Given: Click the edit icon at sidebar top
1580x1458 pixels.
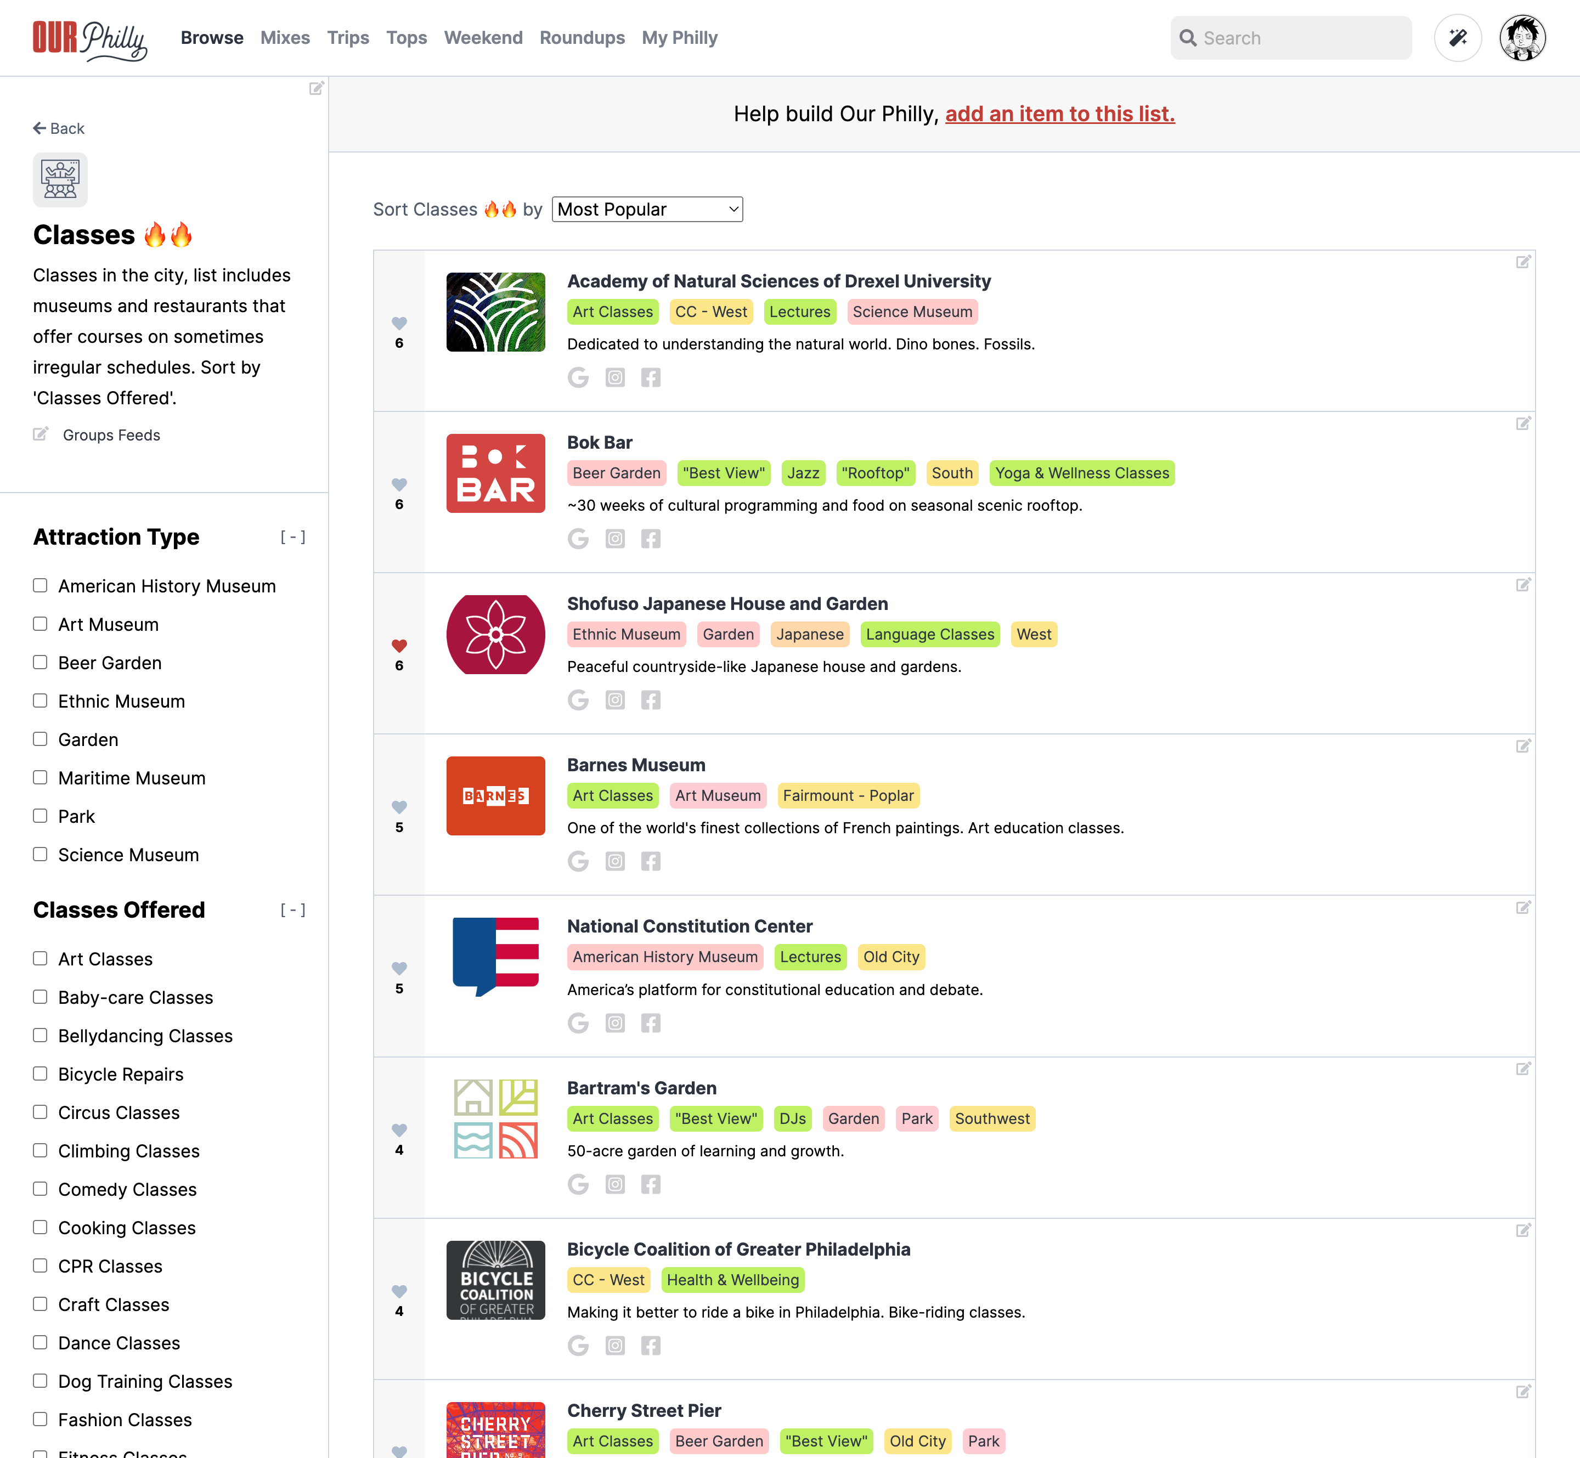Looking at the screenshot, I should point(317,88).
